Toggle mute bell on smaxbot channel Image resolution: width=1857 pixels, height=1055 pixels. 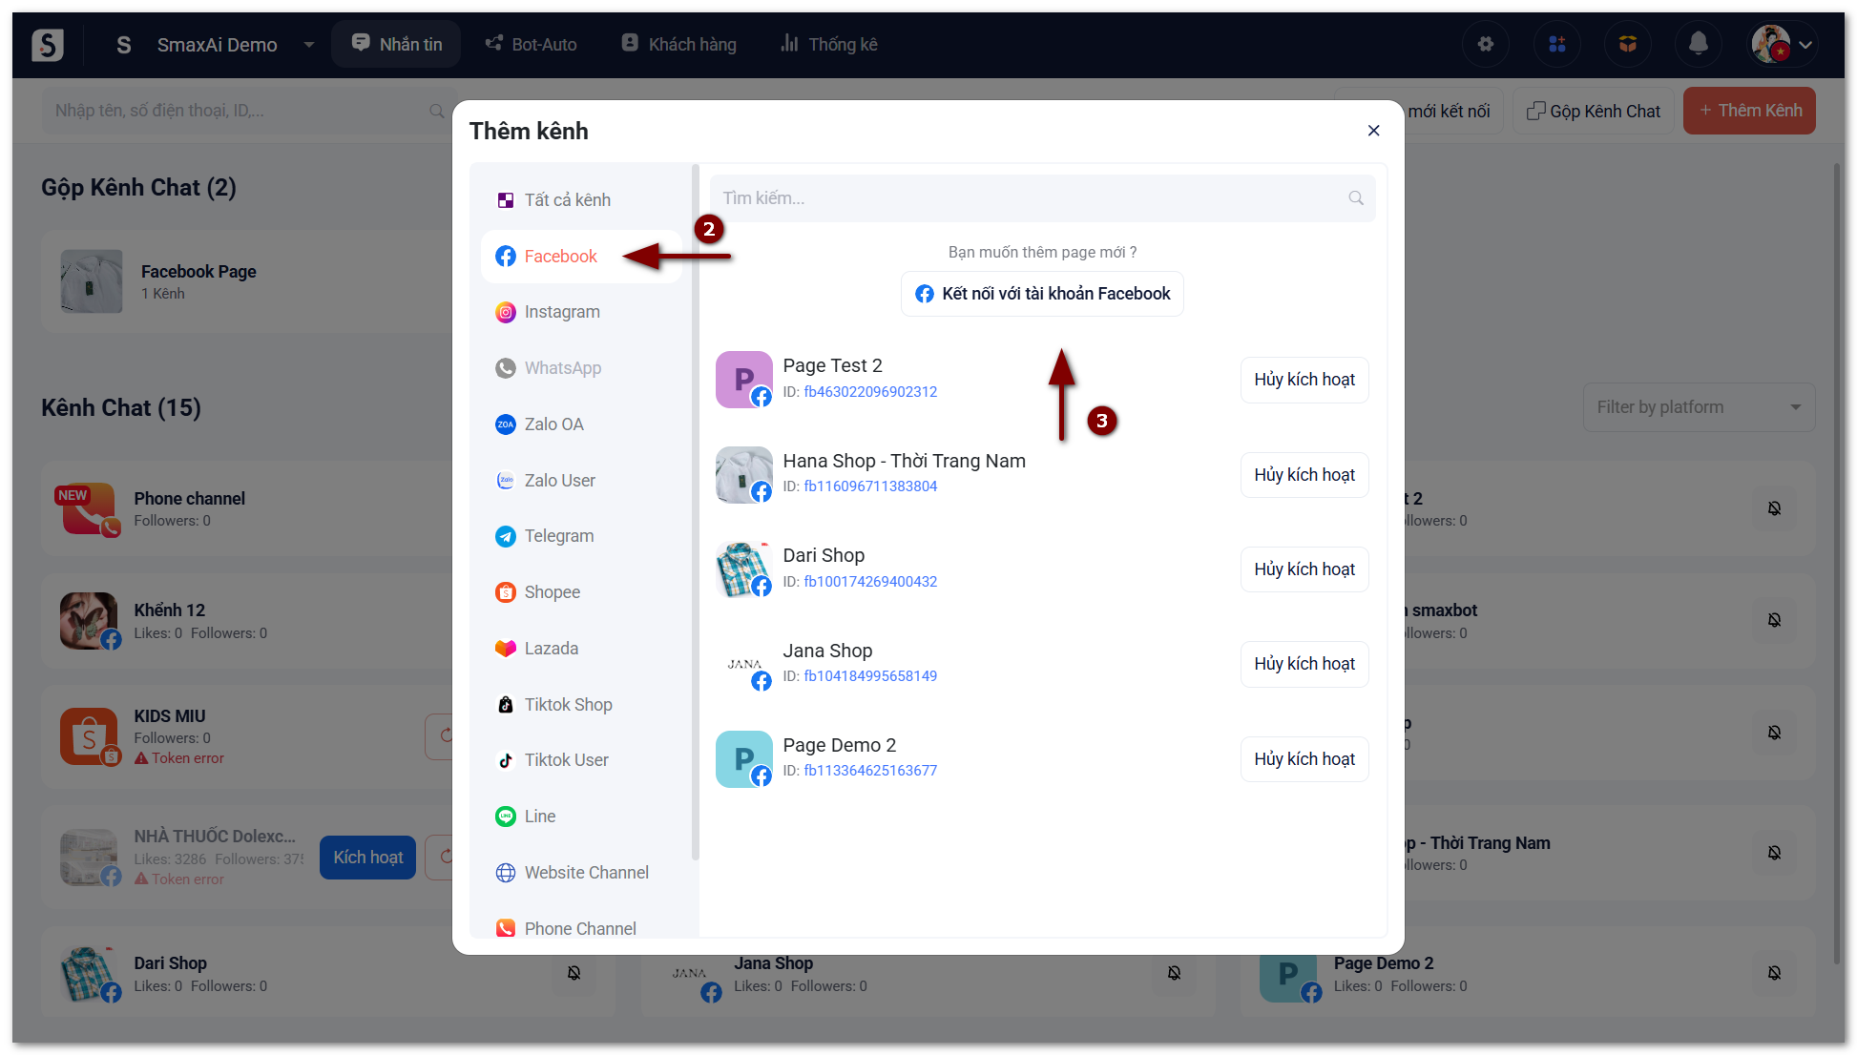[1774, 620]
